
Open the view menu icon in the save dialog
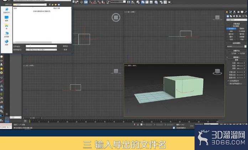click(59, 5)
